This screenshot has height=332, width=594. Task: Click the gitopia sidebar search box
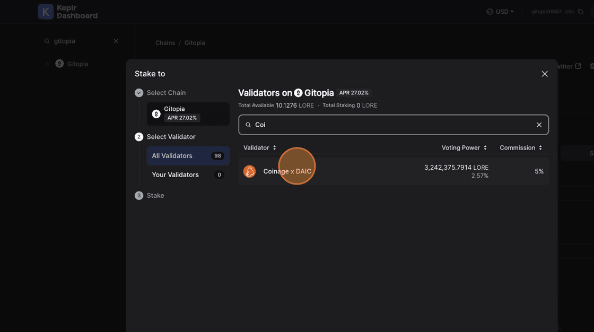click(x=80, y=41)
